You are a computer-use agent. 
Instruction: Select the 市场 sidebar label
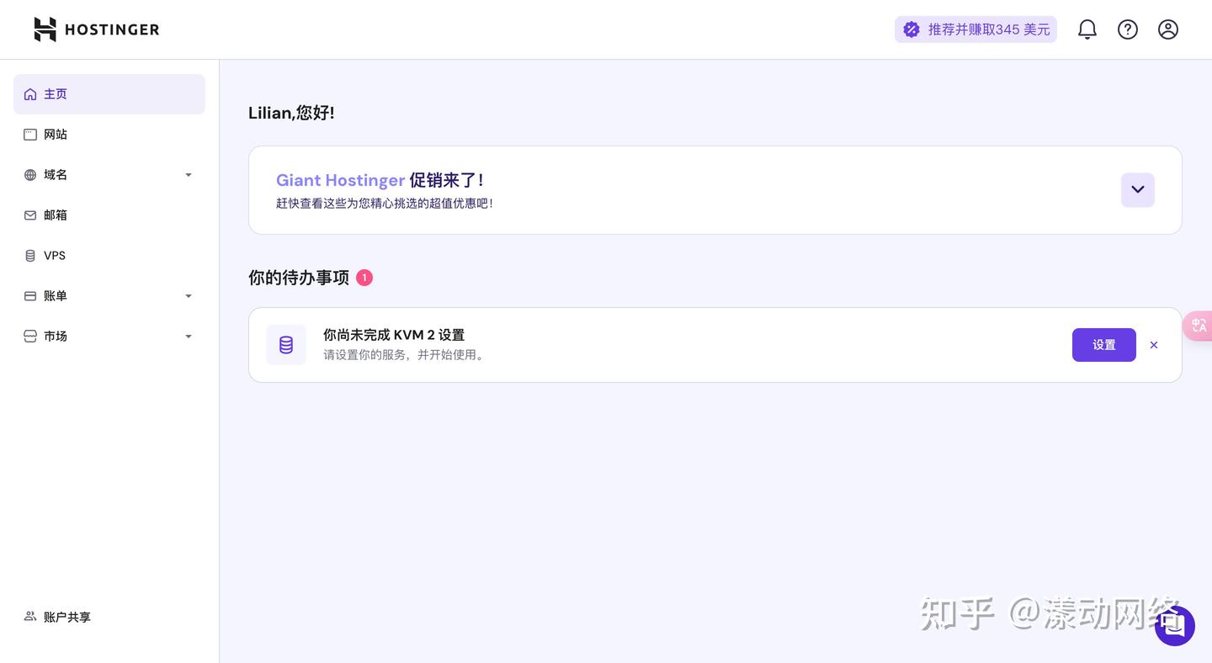pyautogui.click(x=56, y=337)
